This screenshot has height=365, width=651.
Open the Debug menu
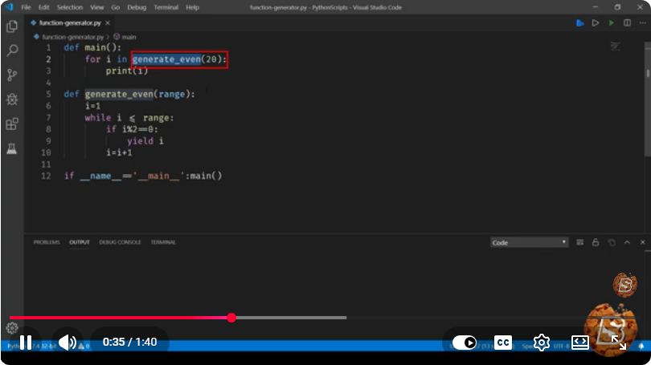[137, 7]
